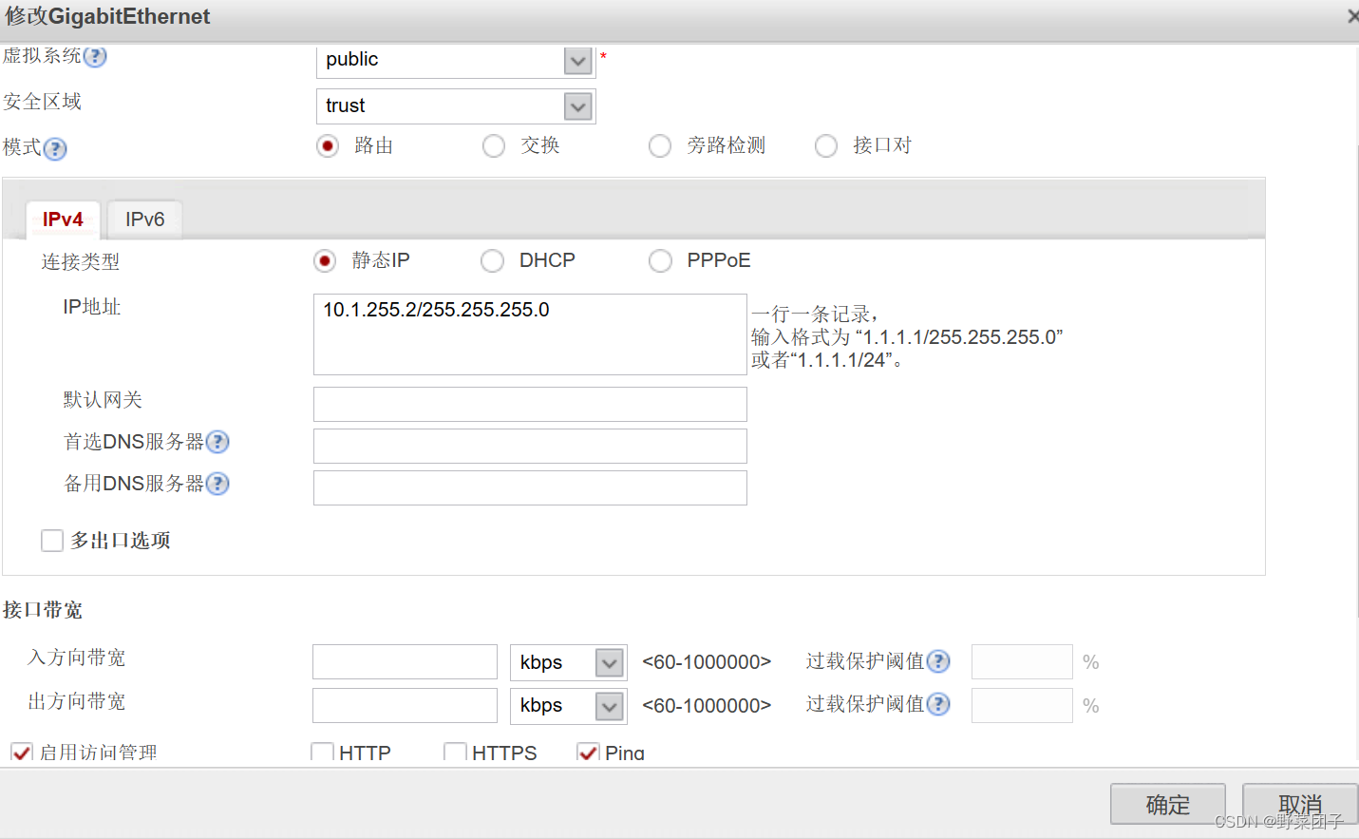1359x839 pixels.
Task: Open 出方向带宽 kbps unit dropdown
Action: (x=609, y=706)
